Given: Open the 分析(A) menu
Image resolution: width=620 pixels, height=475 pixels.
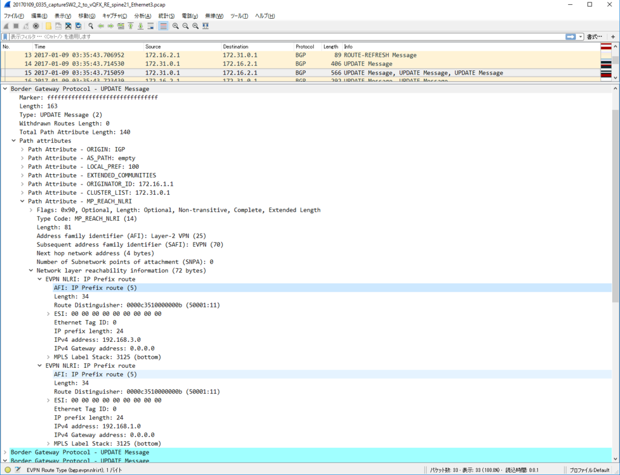Looking at the screenshot, I should 142,16.
